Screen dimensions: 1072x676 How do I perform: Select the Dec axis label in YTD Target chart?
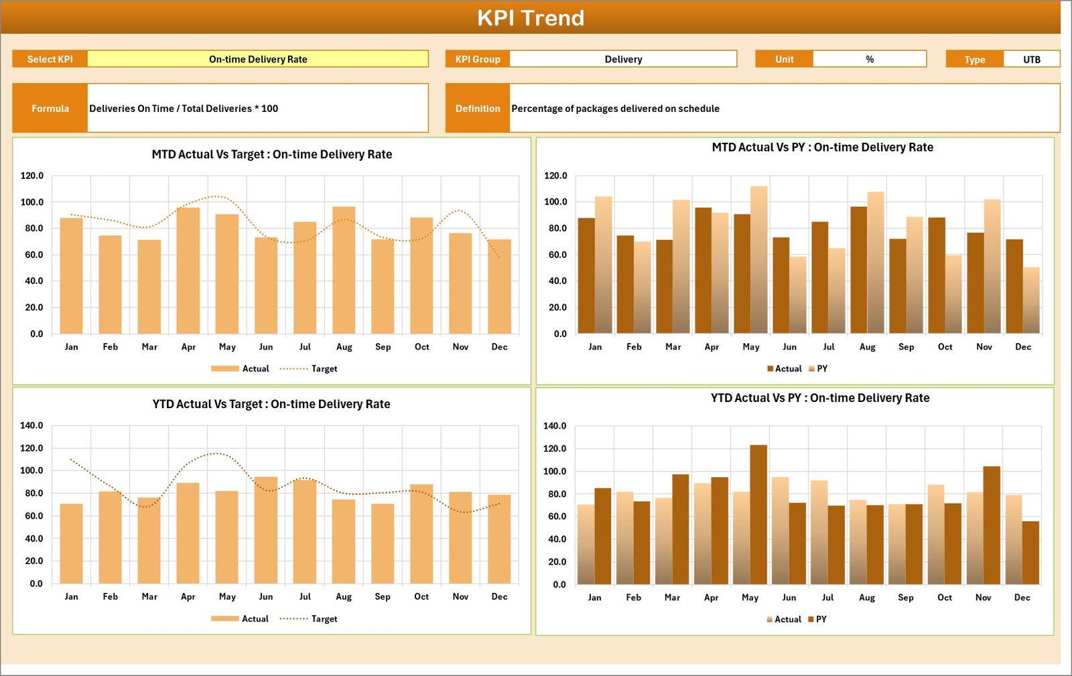coord(500,596)
